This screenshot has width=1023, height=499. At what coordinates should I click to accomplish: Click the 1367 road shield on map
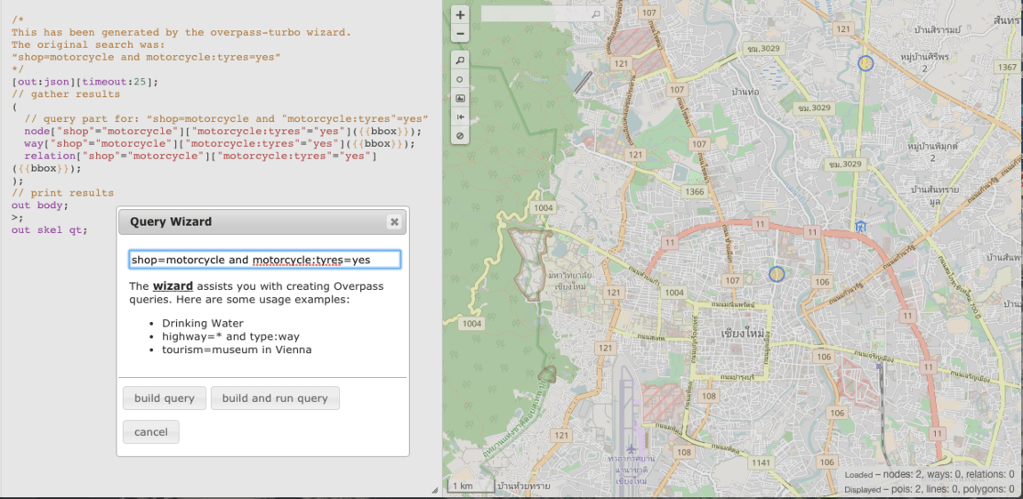[x=1007, y=68]
